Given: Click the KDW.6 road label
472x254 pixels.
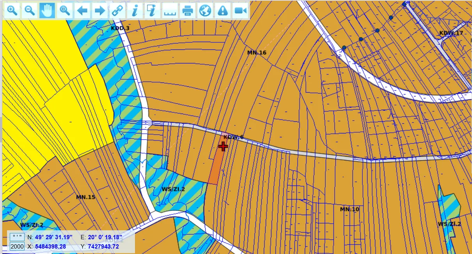Looking at the screenshot, I should coord(234,137).
